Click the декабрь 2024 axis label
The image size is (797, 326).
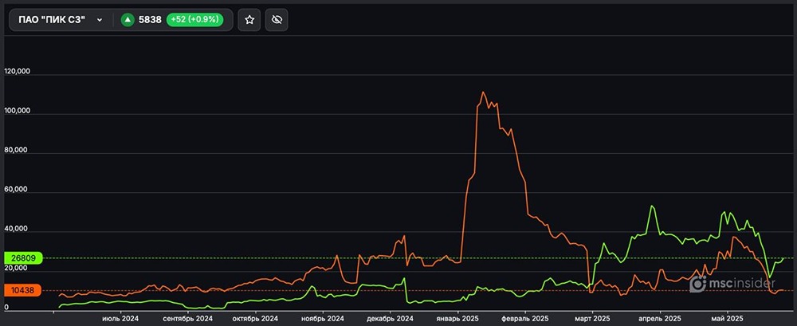coord(390,318)
